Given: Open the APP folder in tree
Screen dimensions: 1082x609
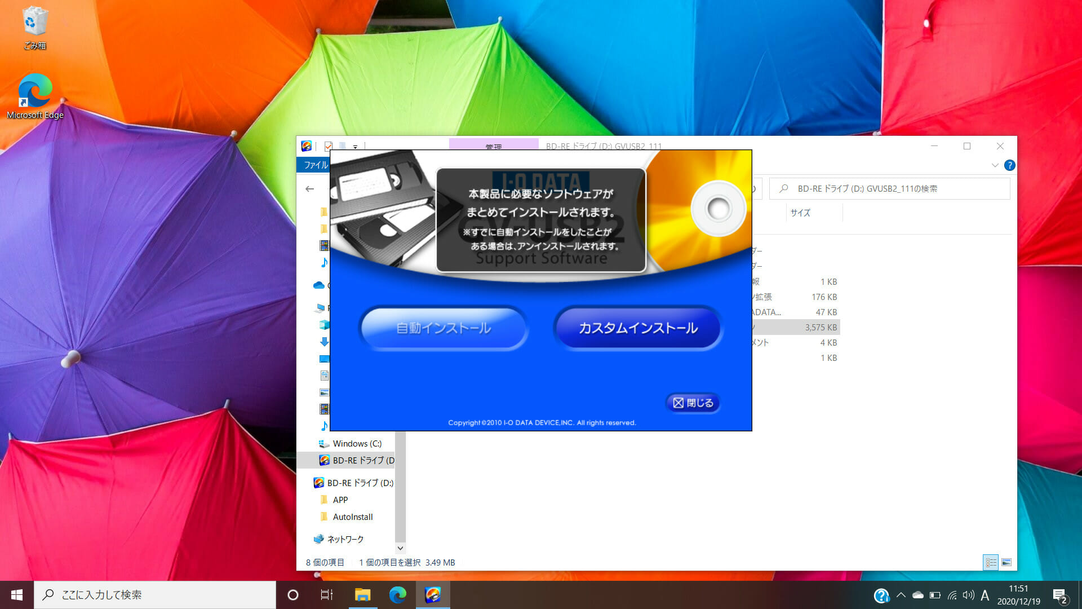Looking at the screenshot, I should click(x=340, y=500).
